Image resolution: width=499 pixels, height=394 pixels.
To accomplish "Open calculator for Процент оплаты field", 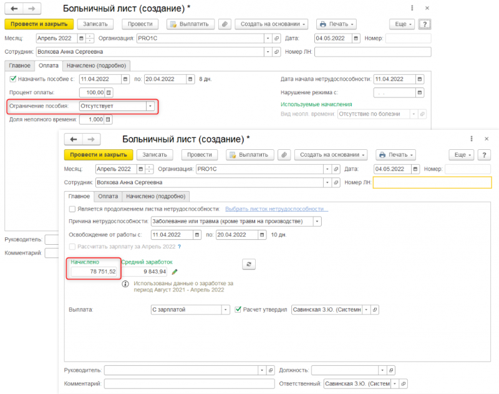I will tap(110, 93).
